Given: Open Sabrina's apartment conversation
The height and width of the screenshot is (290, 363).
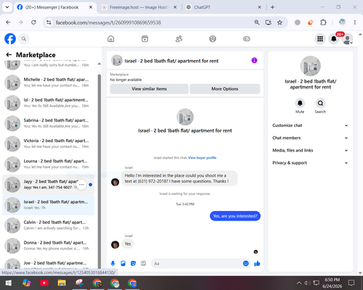Looking at the screenshot, I should pyautogui.click(x=49, y=123).
